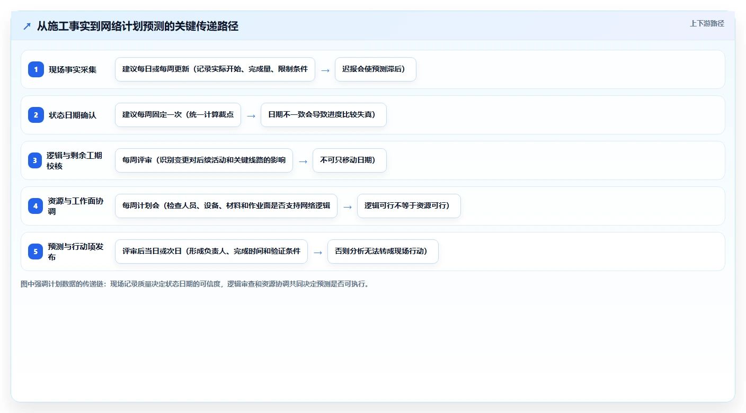Click the 预测与行动项发布 step label
Screen dimensions: 746x413
click(x=76, y=252)
